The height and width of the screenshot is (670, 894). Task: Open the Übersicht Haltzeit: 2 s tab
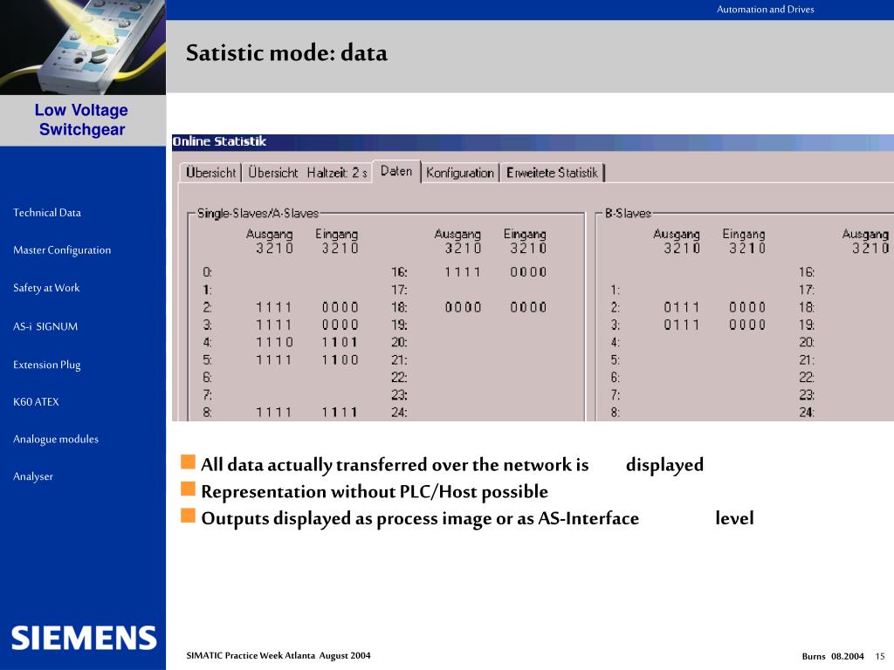coord(307,173)
